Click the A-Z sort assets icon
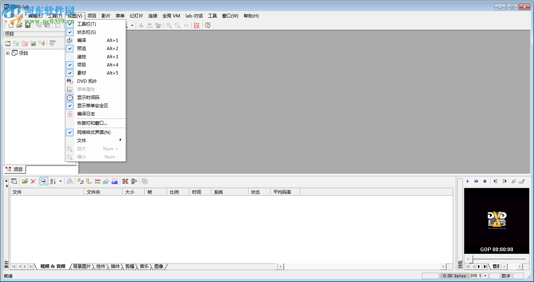534x282 pixels. [53, 181]
